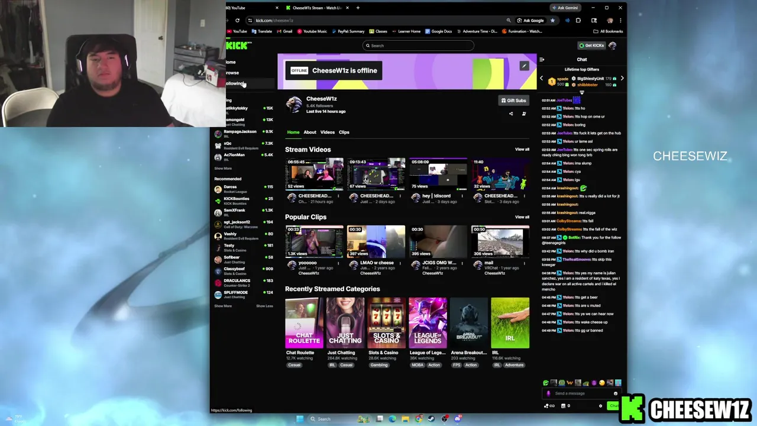Open Chrome extensions puzzle icon
The image size is (757, 426).
[x=578, y=20]
